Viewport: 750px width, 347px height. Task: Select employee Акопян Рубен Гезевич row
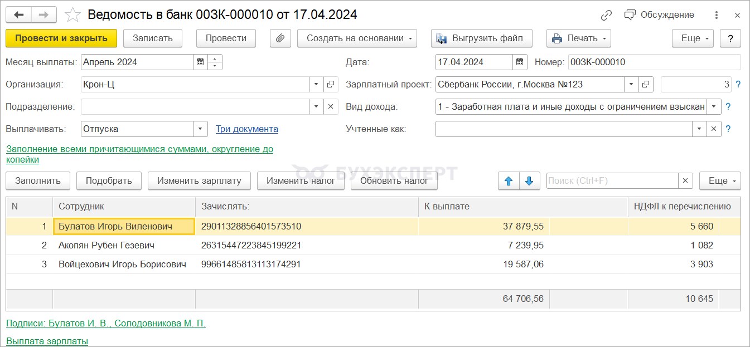[107, 246]
